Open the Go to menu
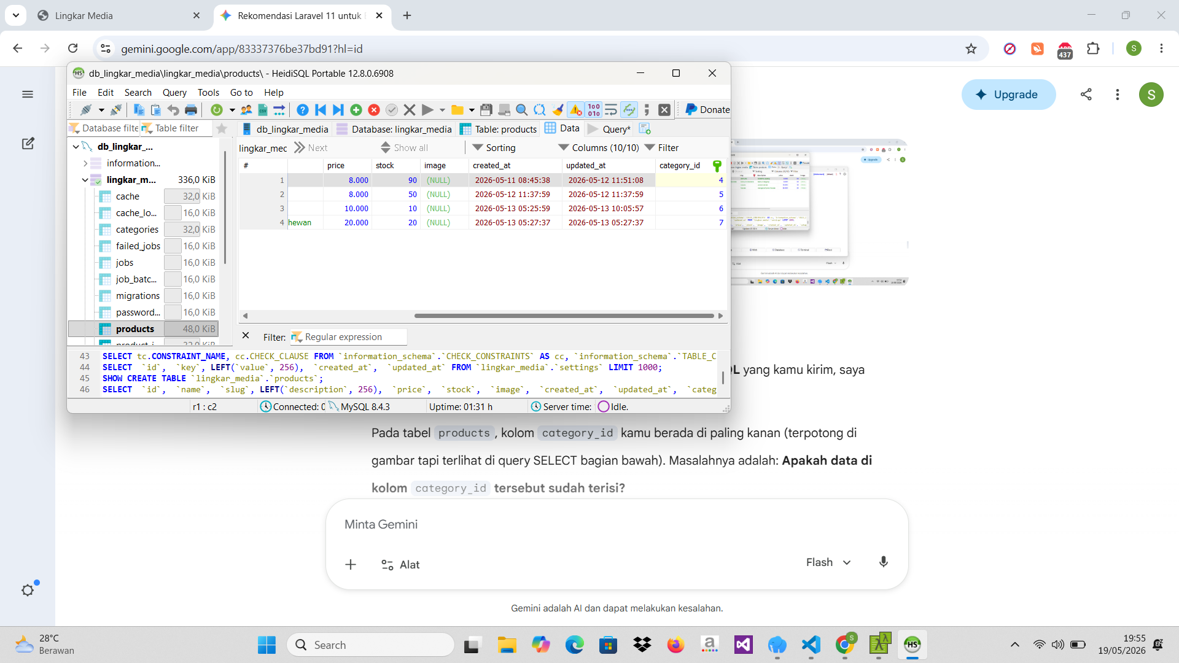Viewport: 1179px width, 663px height. pos(241,93)
